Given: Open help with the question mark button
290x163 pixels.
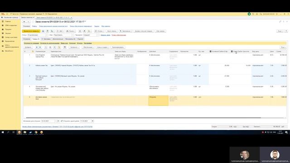Looking at the screenshot, I should tap(286, 31).
